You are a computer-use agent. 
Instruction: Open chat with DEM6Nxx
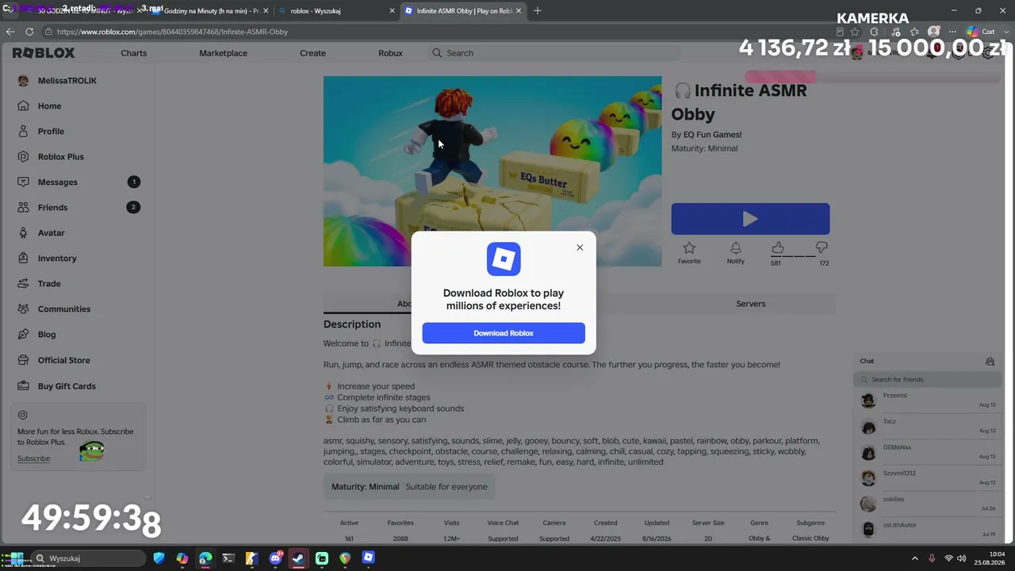pyautogui.click(x=928, y=452)
